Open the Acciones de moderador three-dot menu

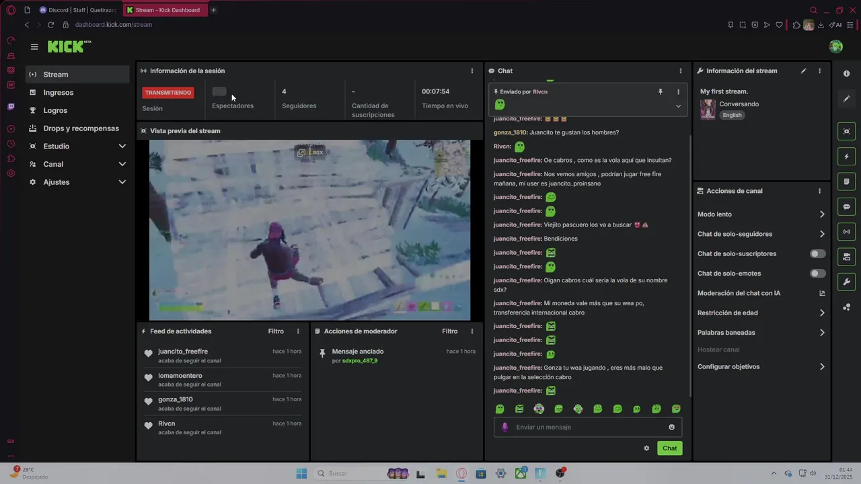(472, 331)
